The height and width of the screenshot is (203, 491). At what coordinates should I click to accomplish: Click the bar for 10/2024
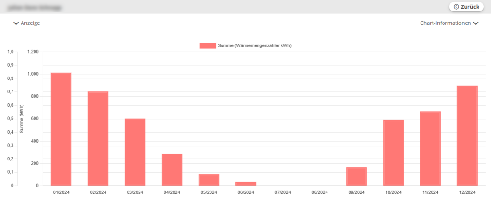click(393, 153)
